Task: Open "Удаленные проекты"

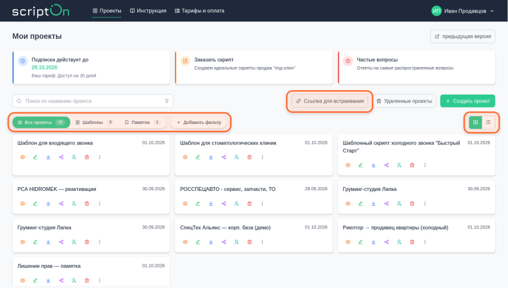Action: click(405, 101)
